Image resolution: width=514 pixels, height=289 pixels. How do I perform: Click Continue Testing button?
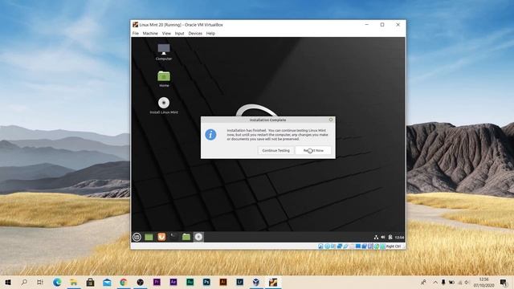point(275,150)
